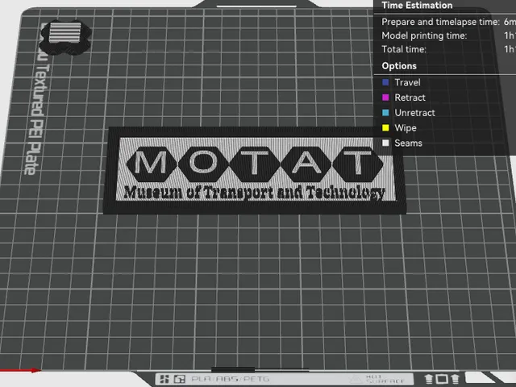Select the MOTAT sign model on plate
This screenshot has width=516, height=387.
[255, 170]
